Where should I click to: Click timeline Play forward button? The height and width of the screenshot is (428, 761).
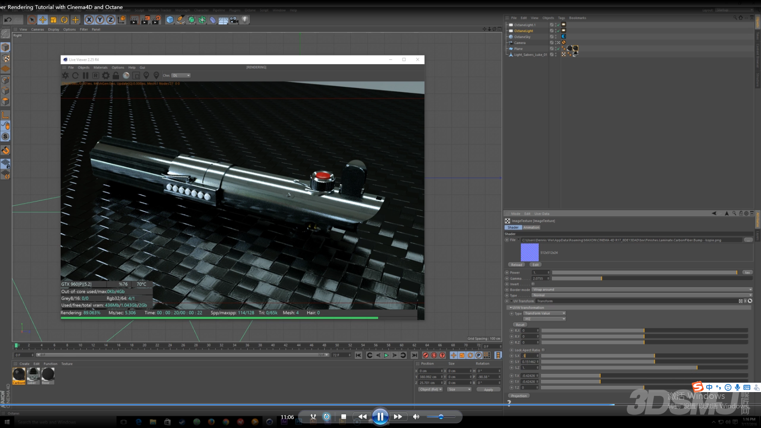[386, 355]
